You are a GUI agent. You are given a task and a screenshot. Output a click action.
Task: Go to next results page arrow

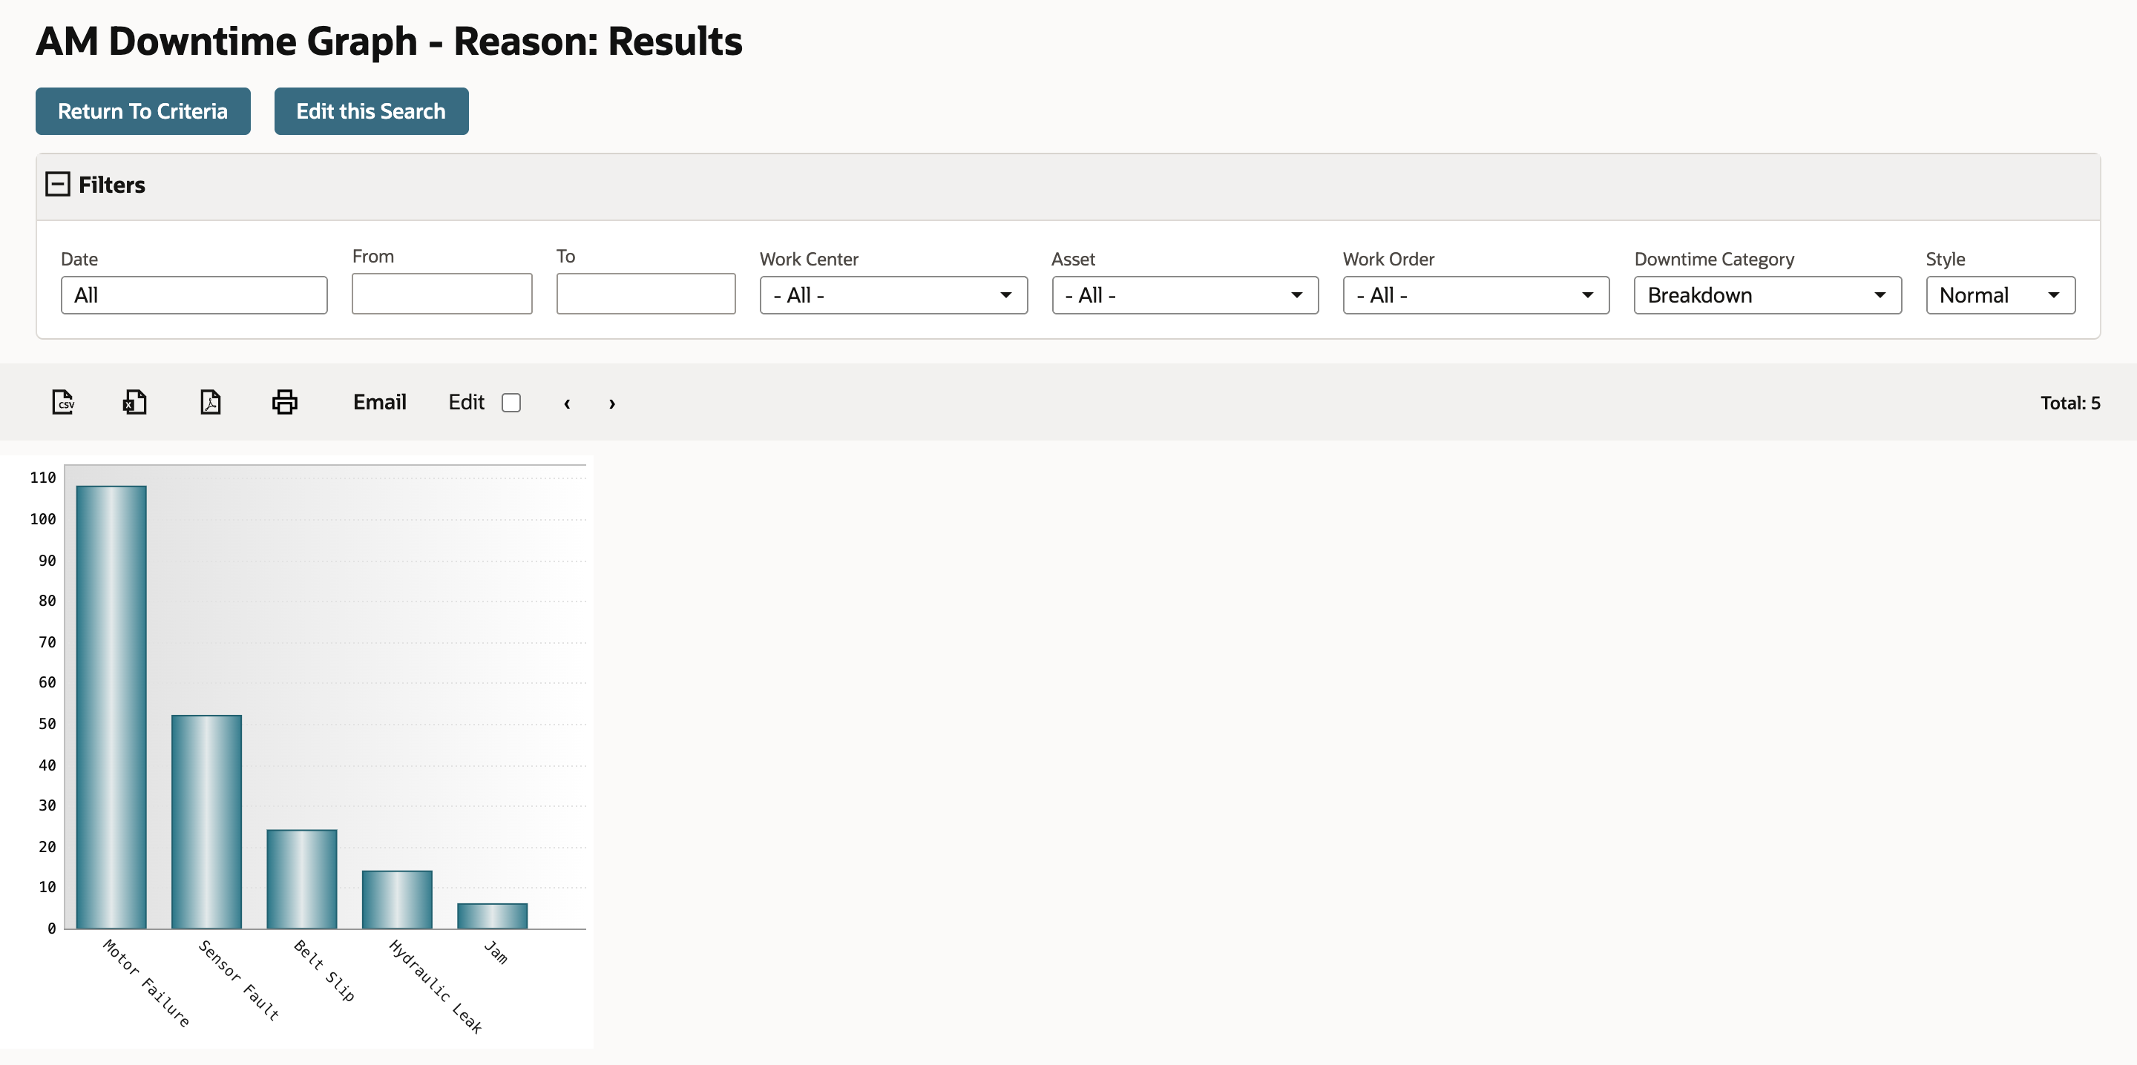(612, 403)
